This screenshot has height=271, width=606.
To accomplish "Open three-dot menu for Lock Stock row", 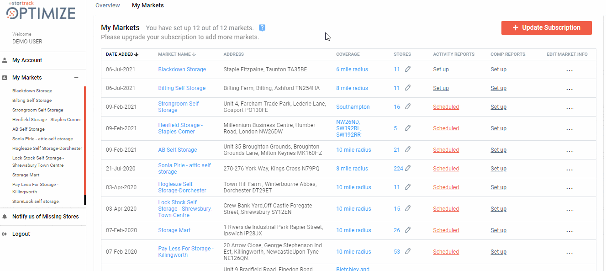I will point(569,210).
